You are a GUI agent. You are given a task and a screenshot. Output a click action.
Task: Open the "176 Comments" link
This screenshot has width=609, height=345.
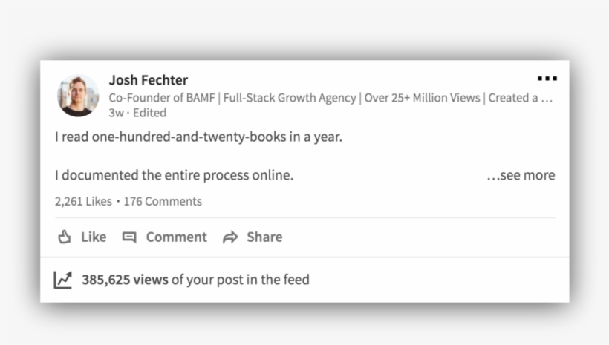click(x=163, y=201)
